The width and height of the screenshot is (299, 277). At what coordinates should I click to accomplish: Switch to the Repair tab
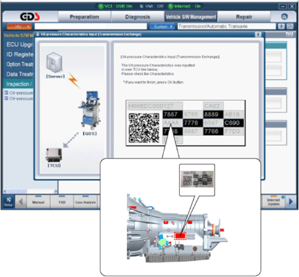coord(244,16)
